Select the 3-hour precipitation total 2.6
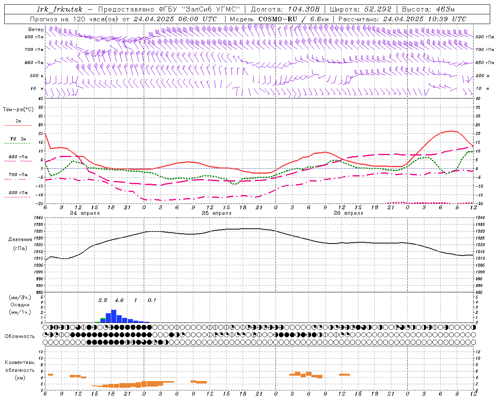 point(103,300)
